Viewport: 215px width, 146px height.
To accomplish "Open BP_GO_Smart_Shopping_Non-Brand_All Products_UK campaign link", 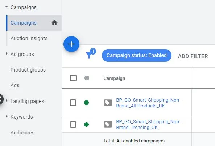I will 148,103.
